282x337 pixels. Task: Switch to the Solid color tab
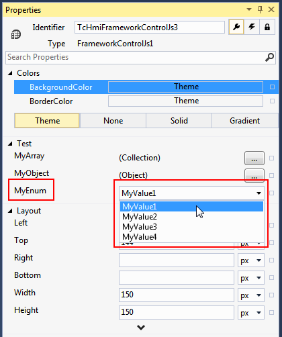[179, 121]
